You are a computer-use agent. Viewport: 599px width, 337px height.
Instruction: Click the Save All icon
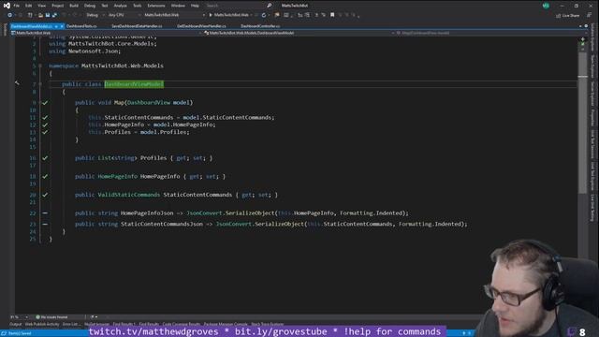click(x=54, y=15)
